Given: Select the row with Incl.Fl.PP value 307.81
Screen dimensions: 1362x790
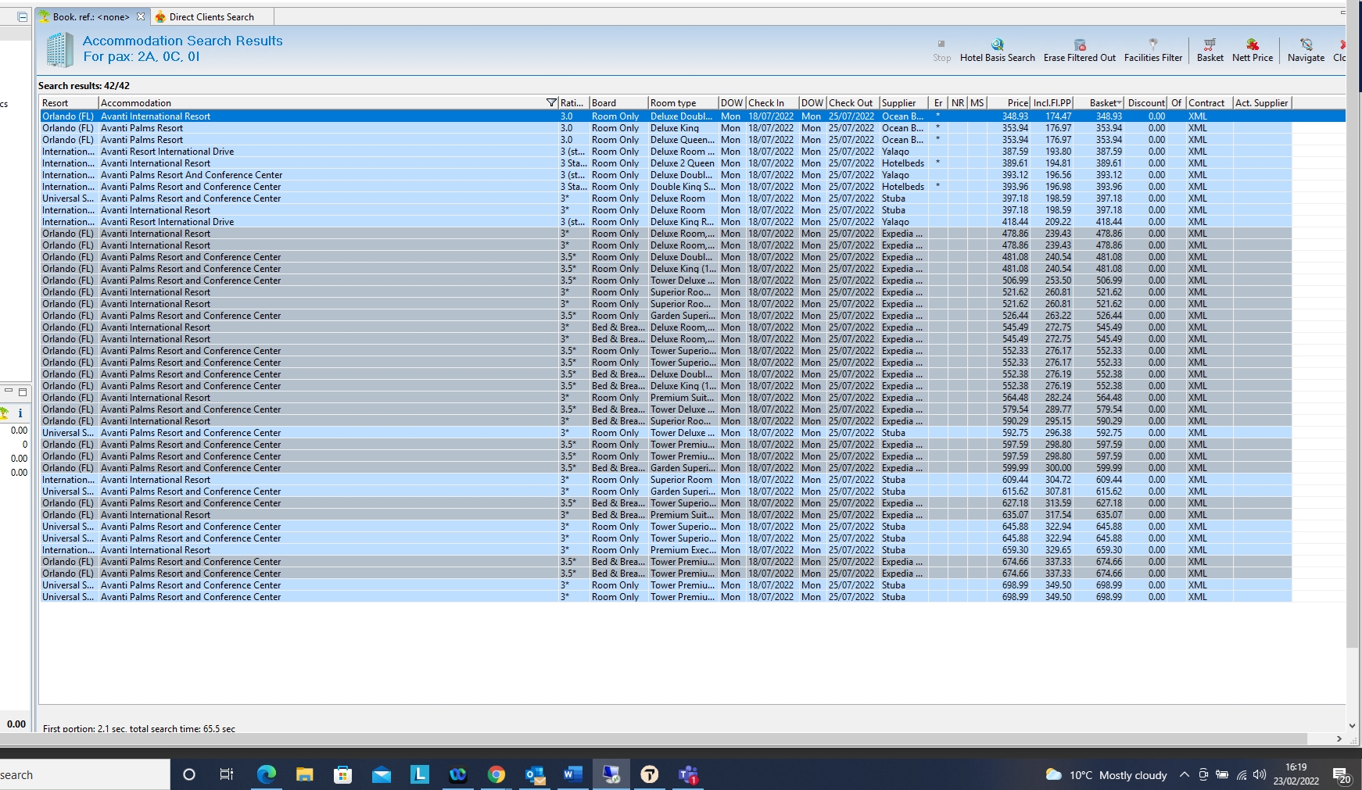Looking at the screenshot, I should pyautogui.click(x=666, y=492).
